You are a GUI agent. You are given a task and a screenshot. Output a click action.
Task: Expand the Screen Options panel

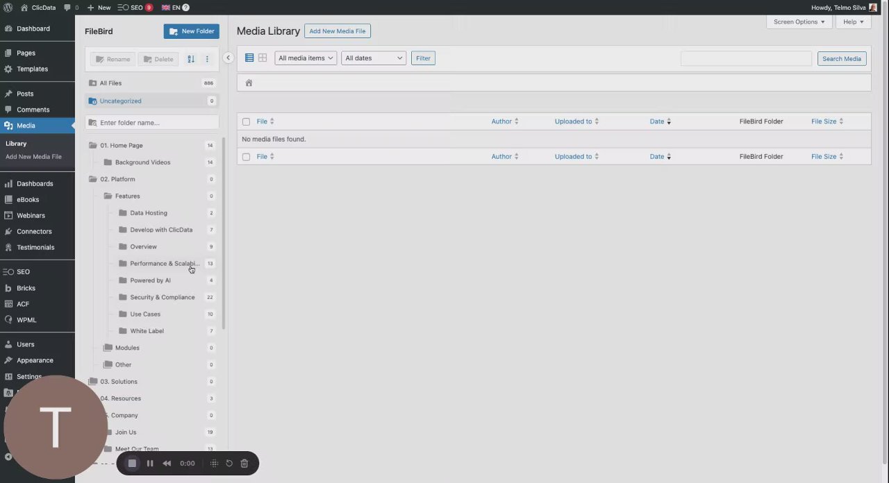799,22
